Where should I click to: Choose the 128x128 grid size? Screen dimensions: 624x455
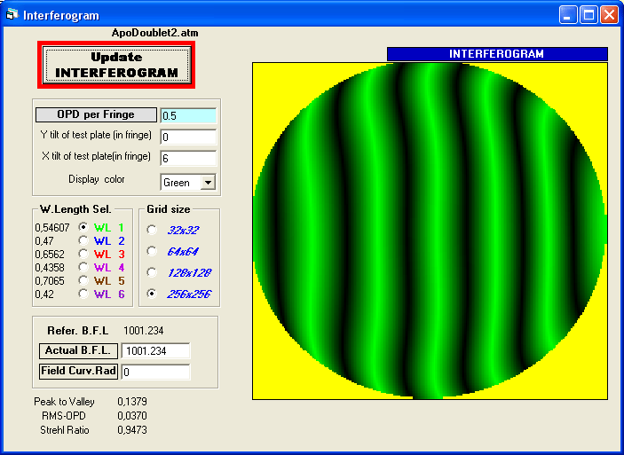[x=152, y=272]
